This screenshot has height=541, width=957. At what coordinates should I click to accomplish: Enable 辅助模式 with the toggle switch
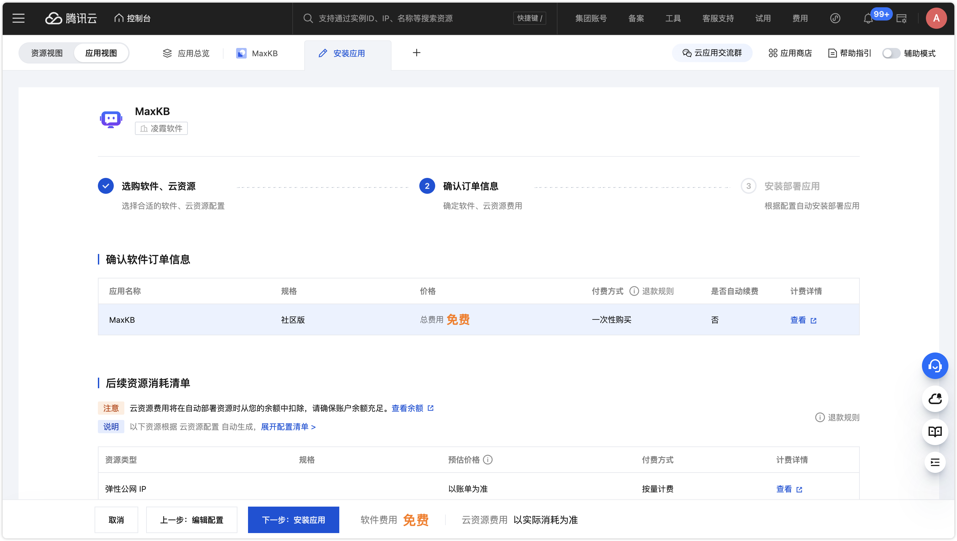(x=891, y=53)
